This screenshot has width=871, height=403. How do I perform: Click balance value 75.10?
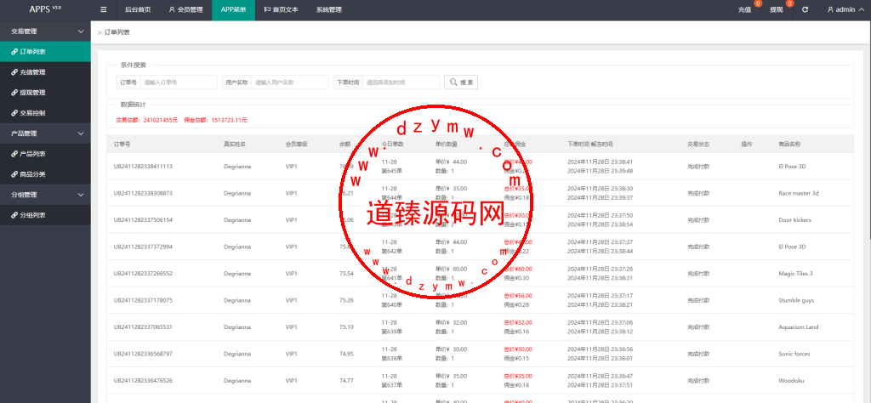[x=347, y=327]
